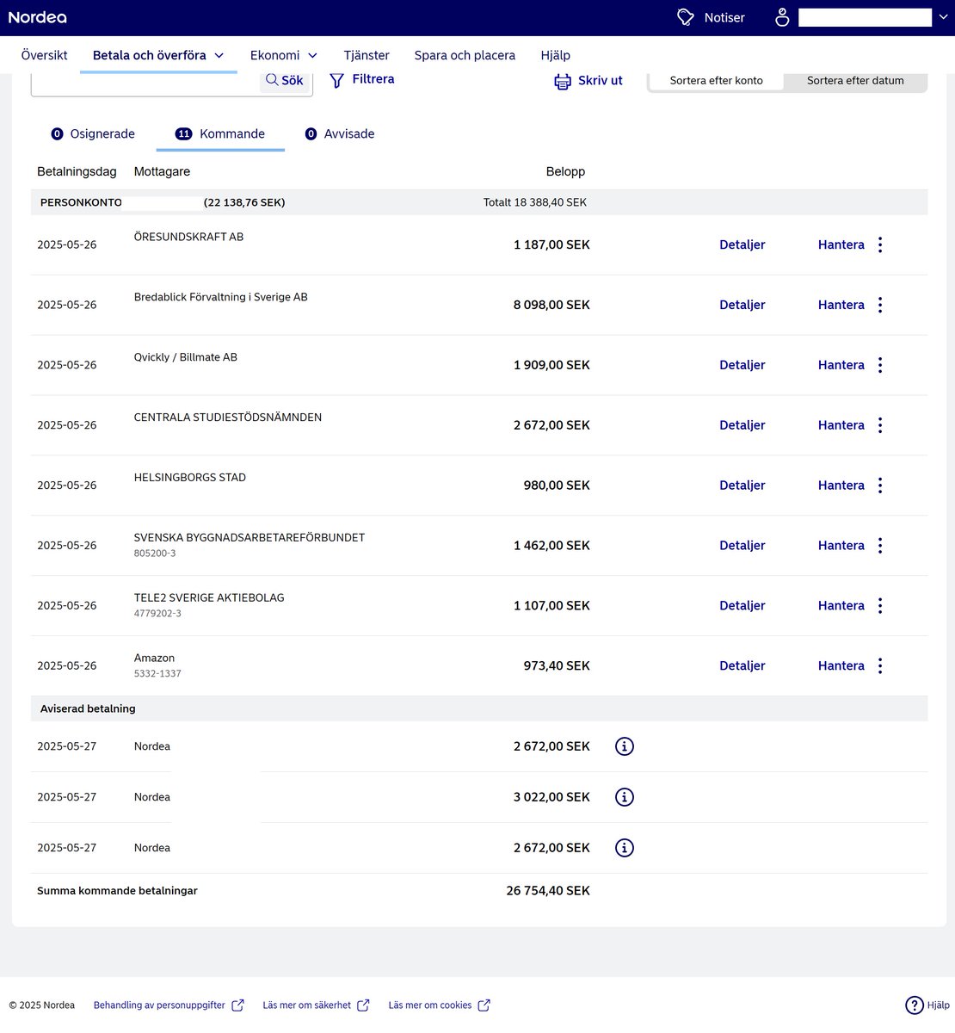
Task: Open external link icon beside Läs mer om säkerhet
Action: point(363,1005)
